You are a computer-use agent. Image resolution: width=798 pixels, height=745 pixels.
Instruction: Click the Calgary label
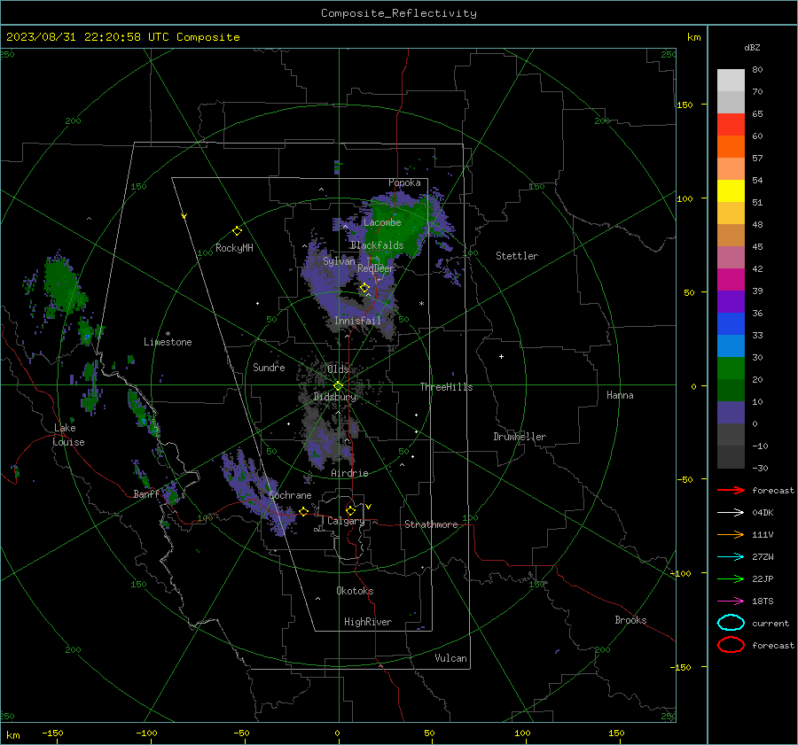coord(346,521)
